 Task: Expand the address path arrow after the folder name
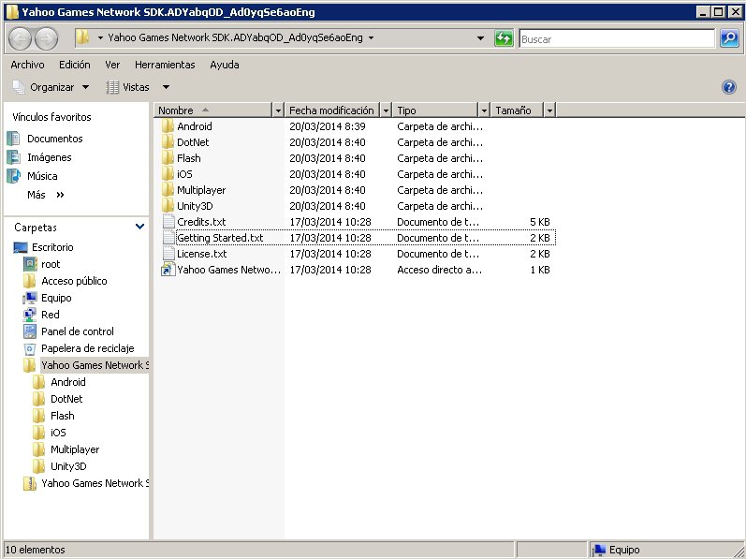coord(371,37)
